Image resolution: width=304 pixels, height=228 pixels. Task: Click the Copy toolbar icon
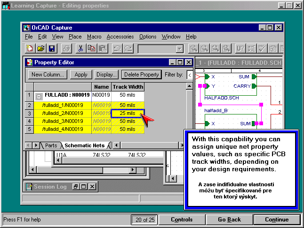(x=91, y=48)
